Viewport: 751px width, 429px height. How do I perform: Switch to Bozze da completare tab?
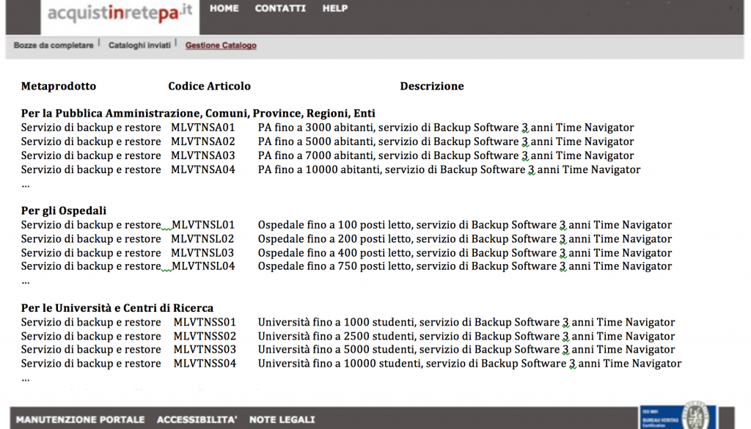(x=53, y=45)
